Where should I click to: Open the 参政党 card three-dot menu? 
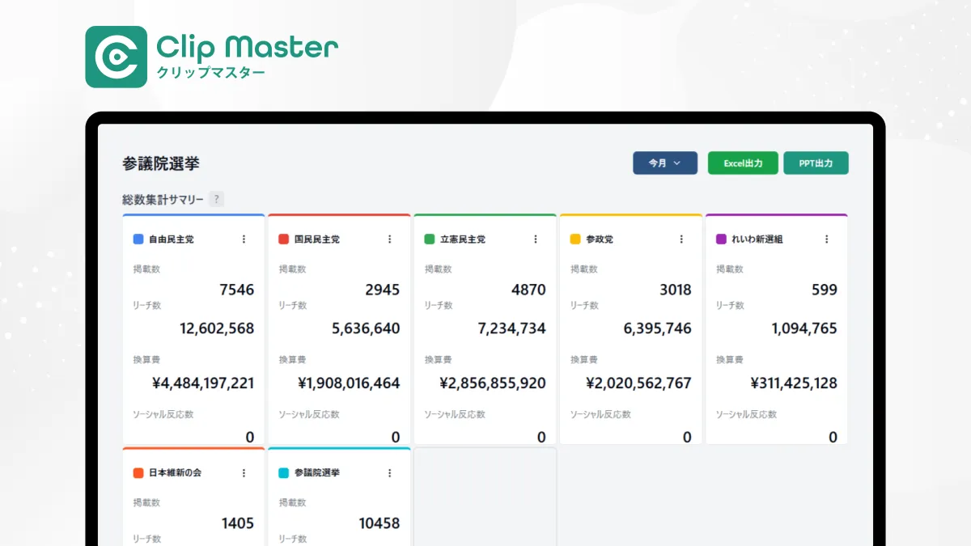pos(681,239)
